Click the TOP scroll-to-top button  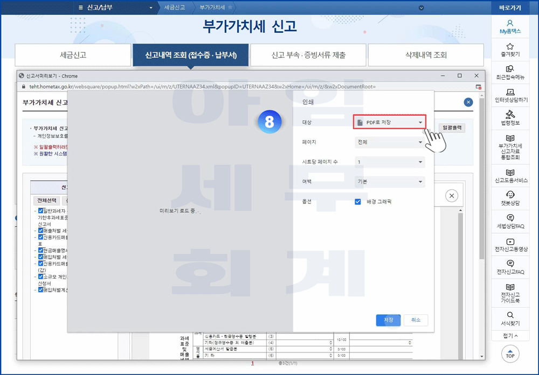510,353
